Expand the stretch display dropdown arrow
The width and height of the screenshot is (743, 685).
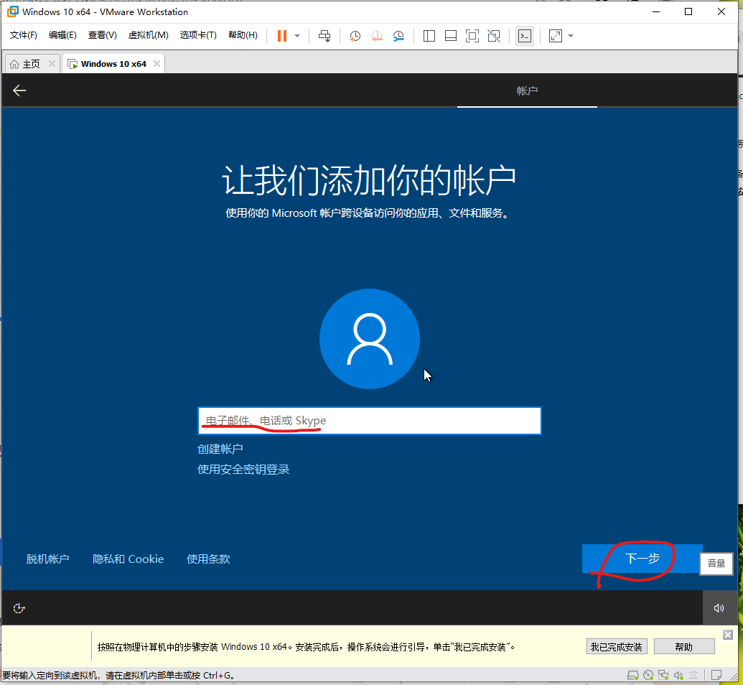[x=571, y=36]
